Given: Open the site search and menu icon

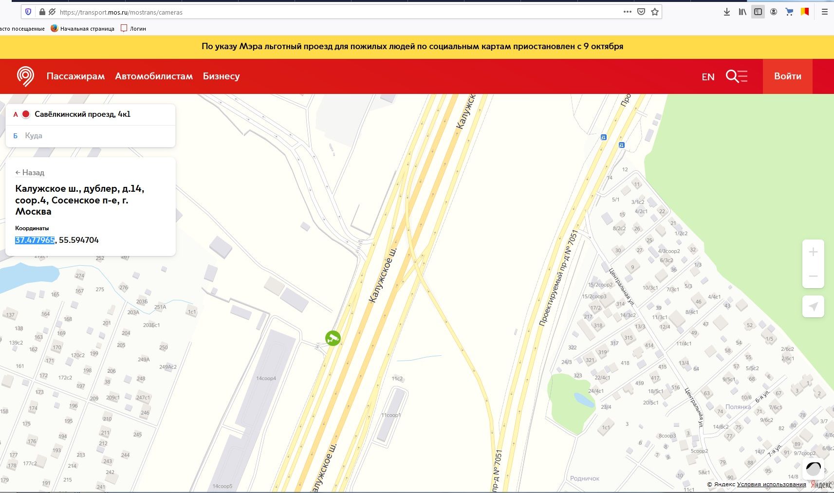Looking at the screenshot, I should pos(736,76).
